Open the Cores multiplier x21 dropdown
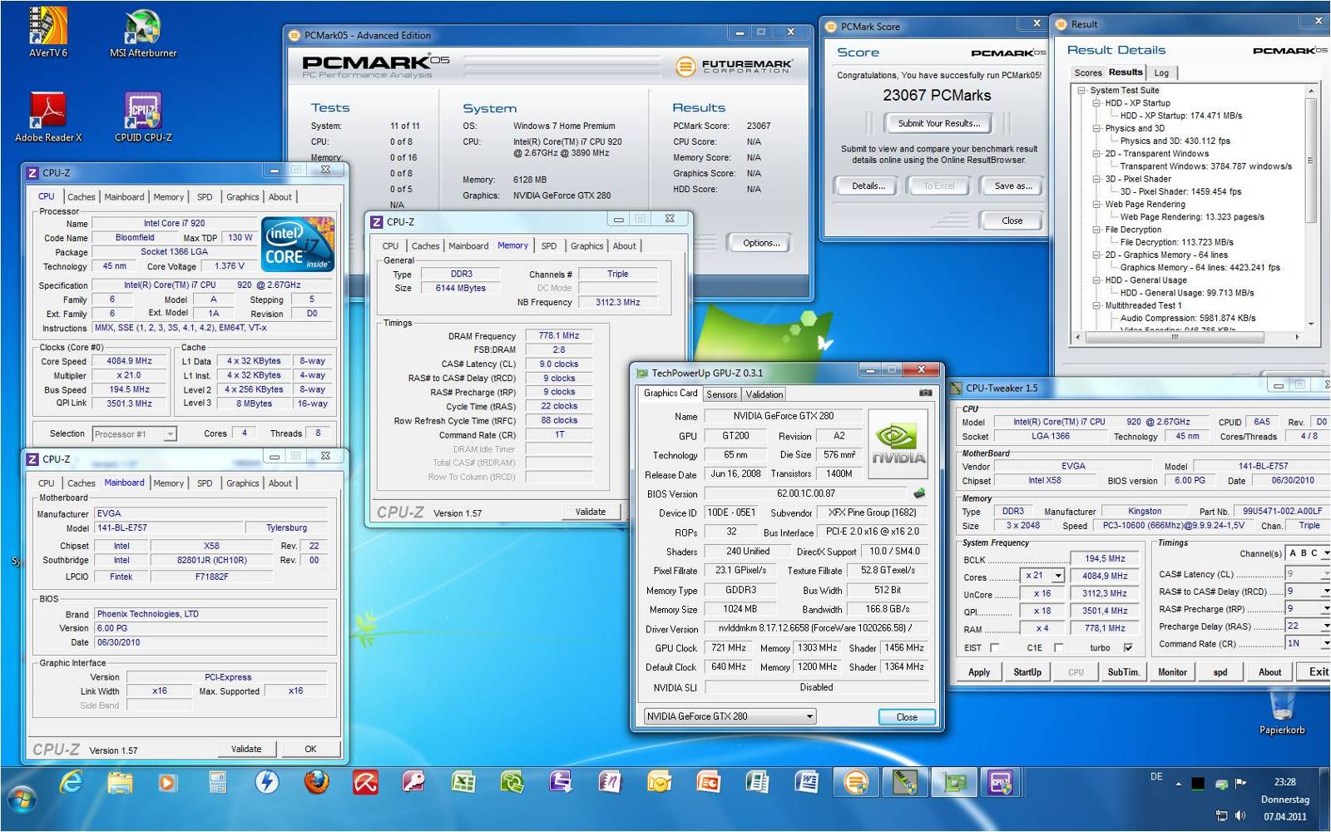1331x832 pixels. [x=1058, y=576]
